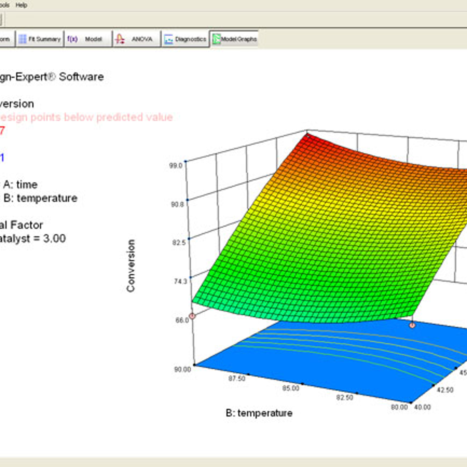Image resolution: width=467 pixels, height=467 pixels.
Task: Open the Help menu
Action: click(21, 5)
